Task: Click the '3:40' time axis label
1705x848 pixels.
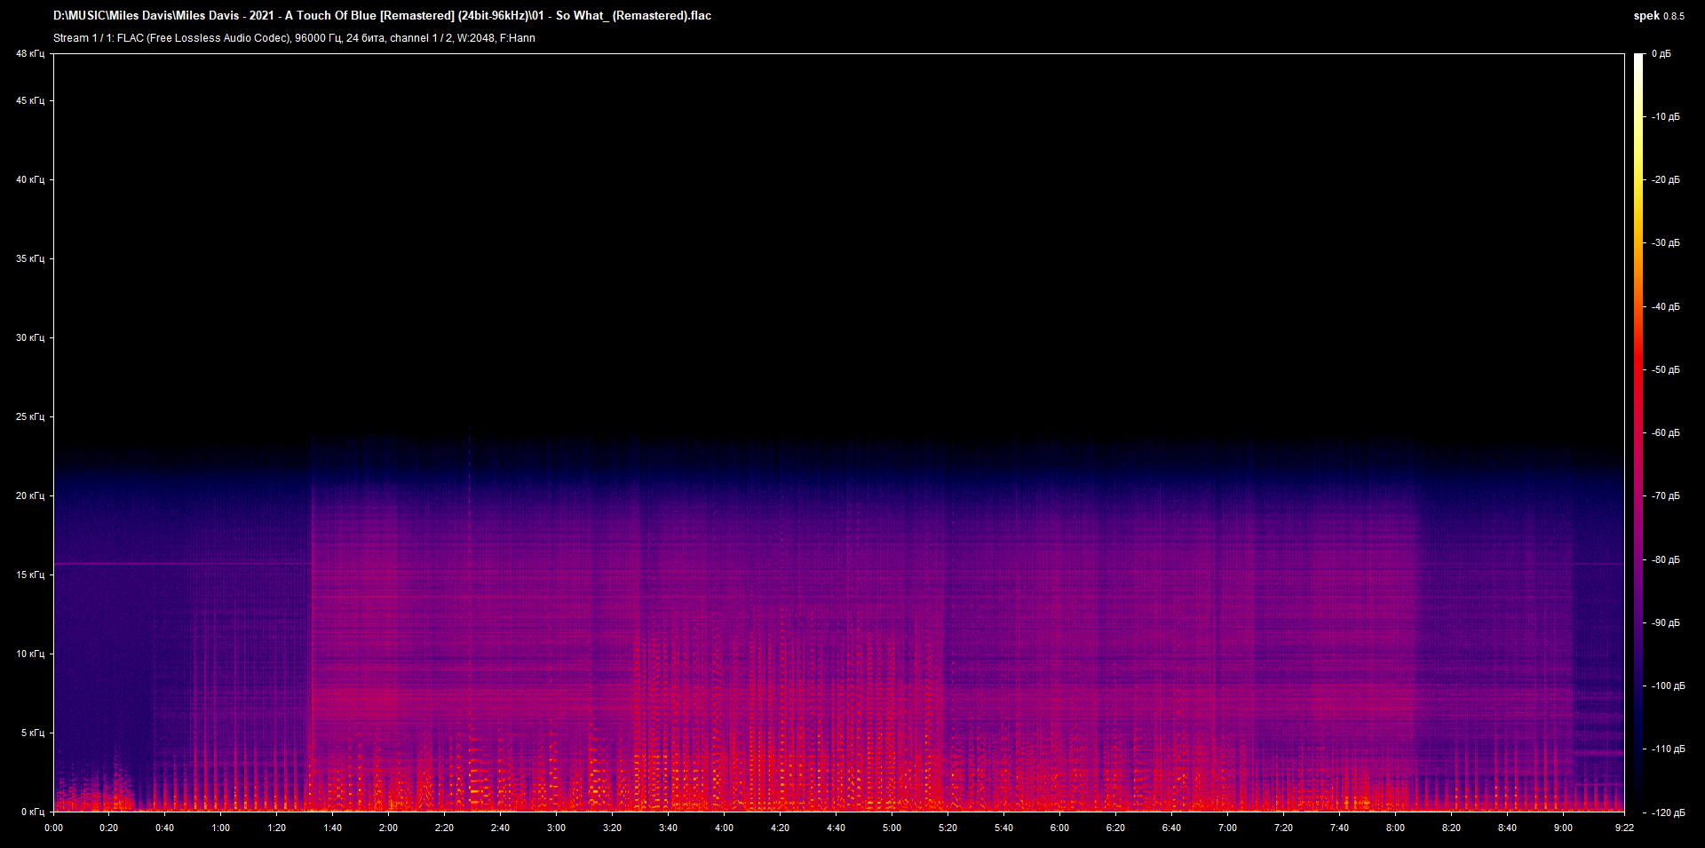Action: (x=669, y=828)
